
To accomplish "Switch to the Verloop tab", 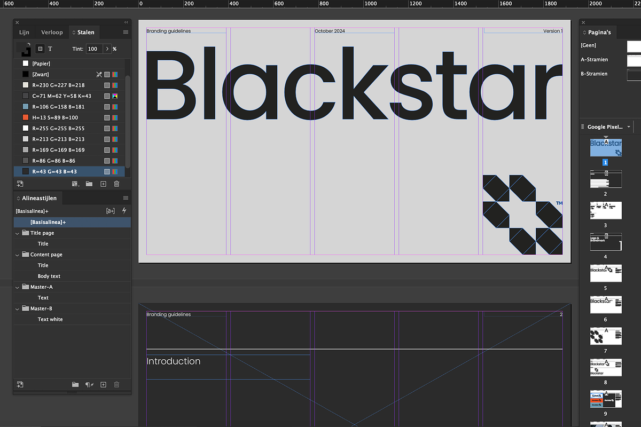I will [52, 32].
